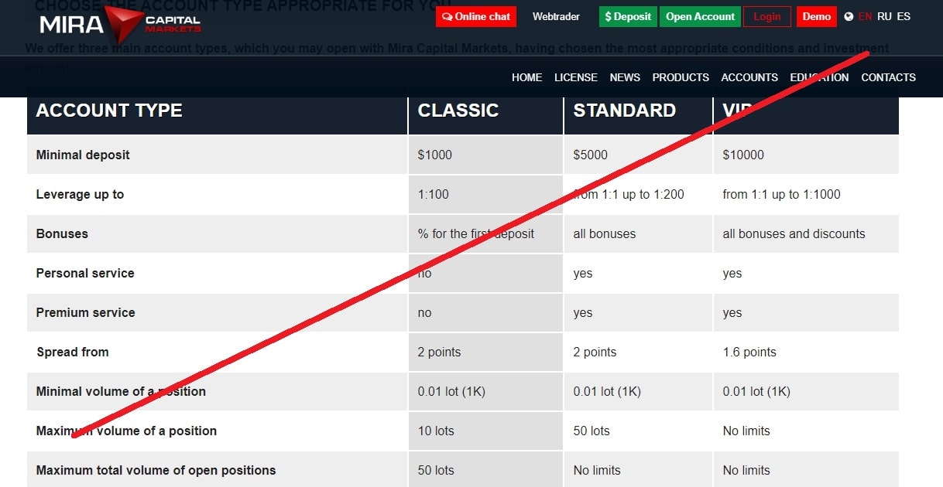Switch language to EN
943x487 pixels.
point(865,16)
